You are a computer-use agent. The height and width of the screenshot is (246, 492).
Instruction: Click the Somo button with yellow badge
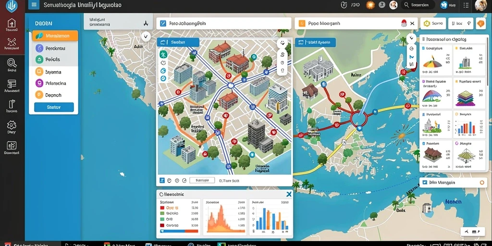tap(433, 23)
